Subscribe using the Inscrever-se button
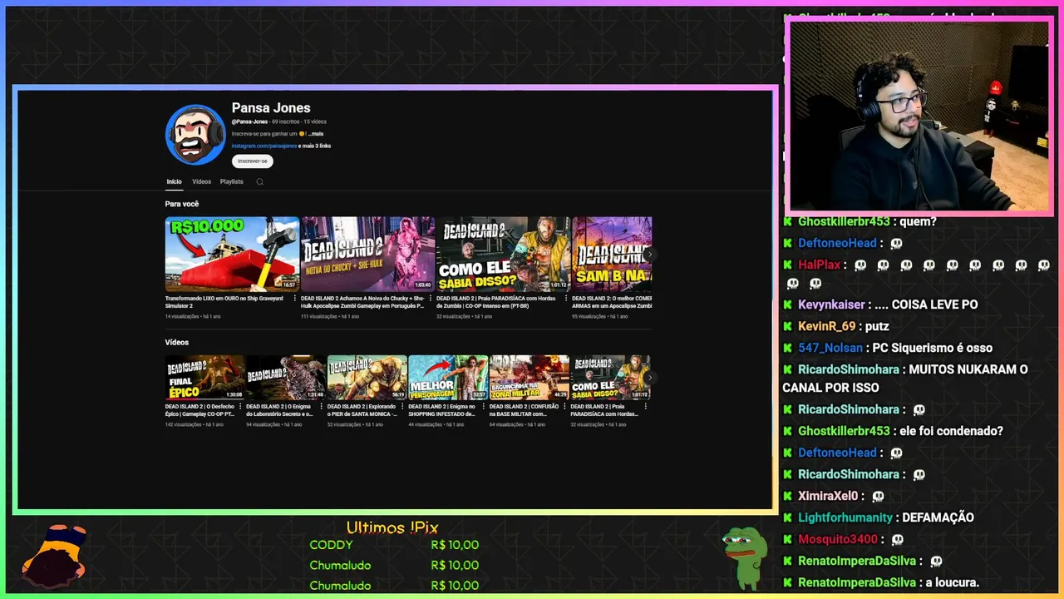This screenshot has height=599, width=1064. (x=252, y=161)
